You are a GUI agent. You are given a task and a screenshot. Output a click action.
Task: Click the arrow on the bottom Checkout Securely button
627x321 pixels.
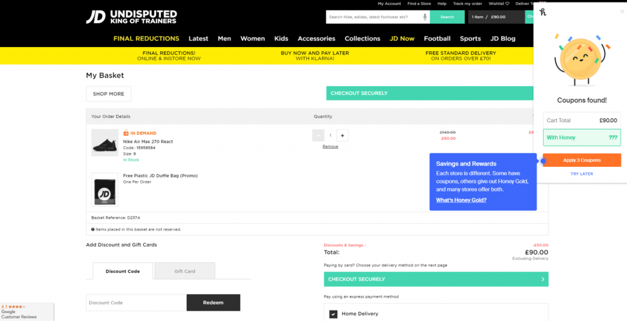pos(543,279)
